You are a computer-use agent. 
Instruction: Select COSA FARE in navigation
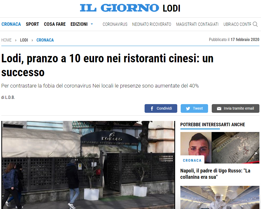point(55,24)
